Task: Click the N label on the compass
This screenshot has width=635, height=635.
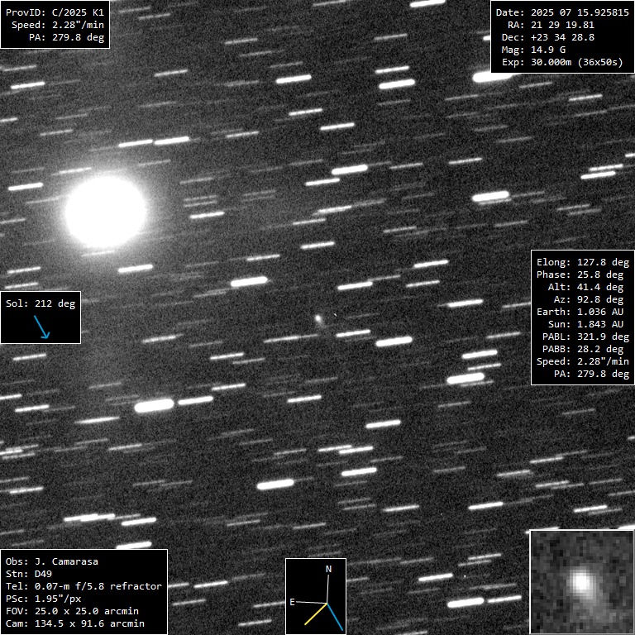Action: tap(329, 569)
